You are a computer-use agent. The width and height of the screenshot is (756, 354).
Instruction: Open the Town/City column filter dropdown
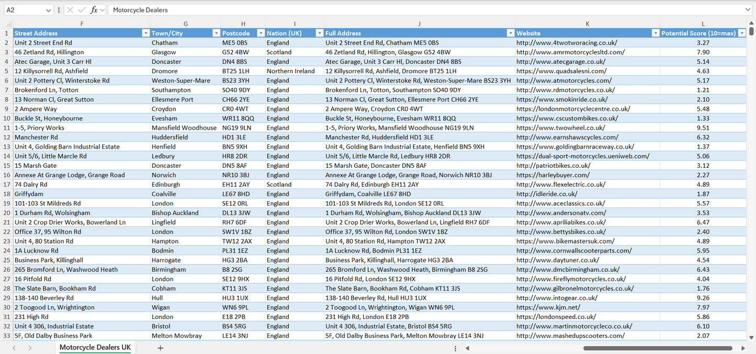pos(216,32)
